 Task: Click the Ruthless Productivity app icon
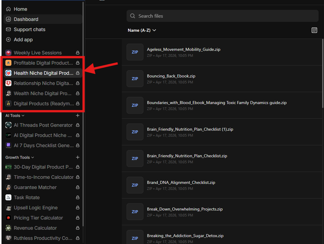pyautogui.click(x=8, y=238)
